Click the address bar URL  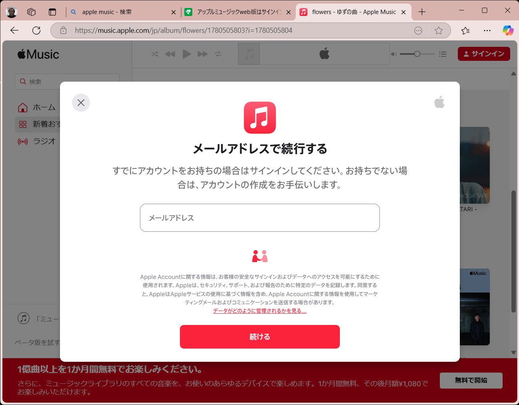point(184,30)
